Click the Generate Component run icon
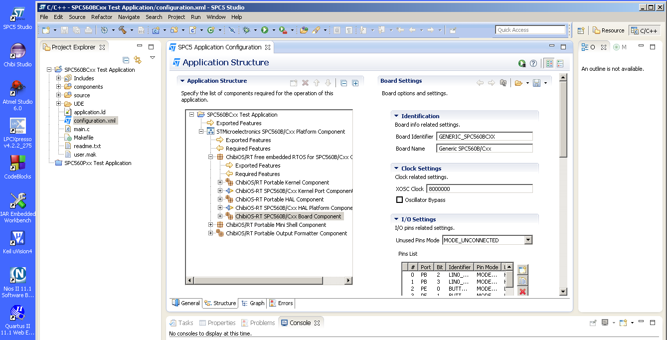667x340 pixels. (522, 63)
